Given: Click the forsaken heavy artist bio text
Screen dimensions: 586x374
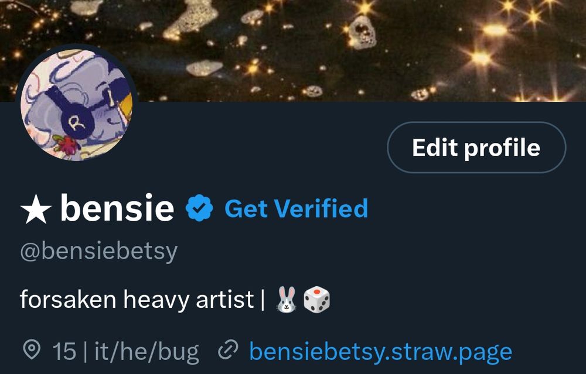Looking at the screenshot, I should 137,299.
